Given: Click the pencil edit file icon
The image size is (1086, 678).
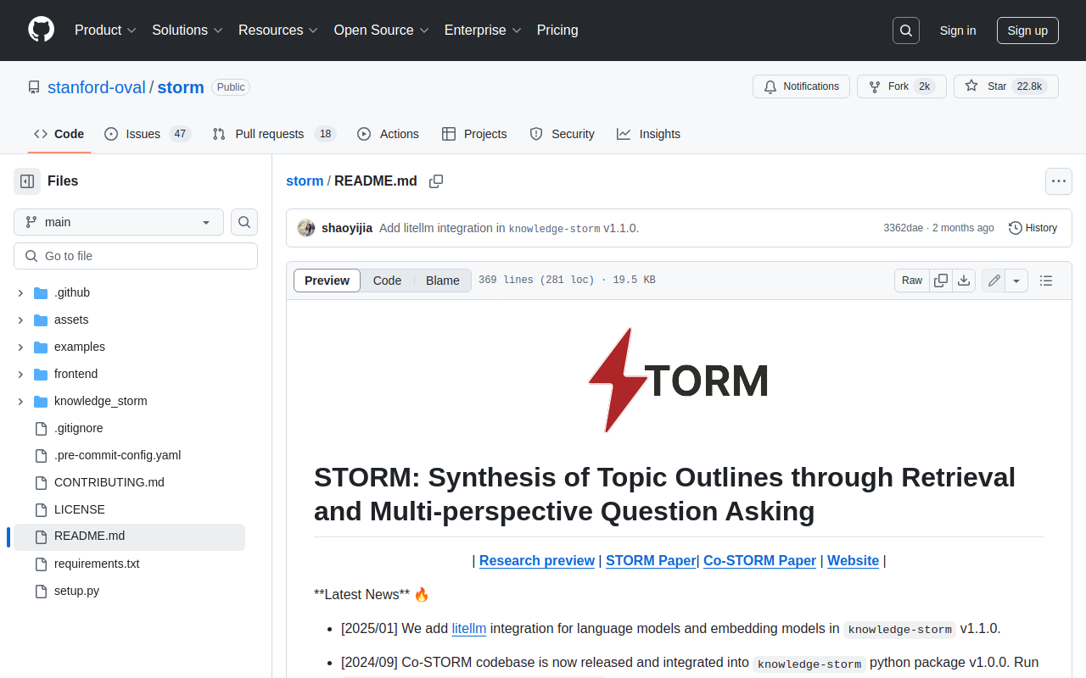Looking at the screenshot, I should tap(994, 281).
